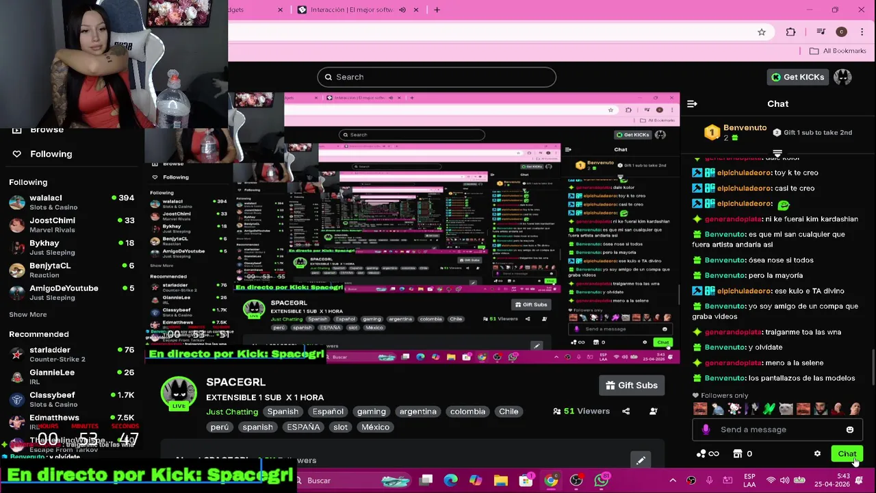This screenshot has height=493, width=876.
Task: Click the chat panel scrollbar
Action: tap(873, 368)
